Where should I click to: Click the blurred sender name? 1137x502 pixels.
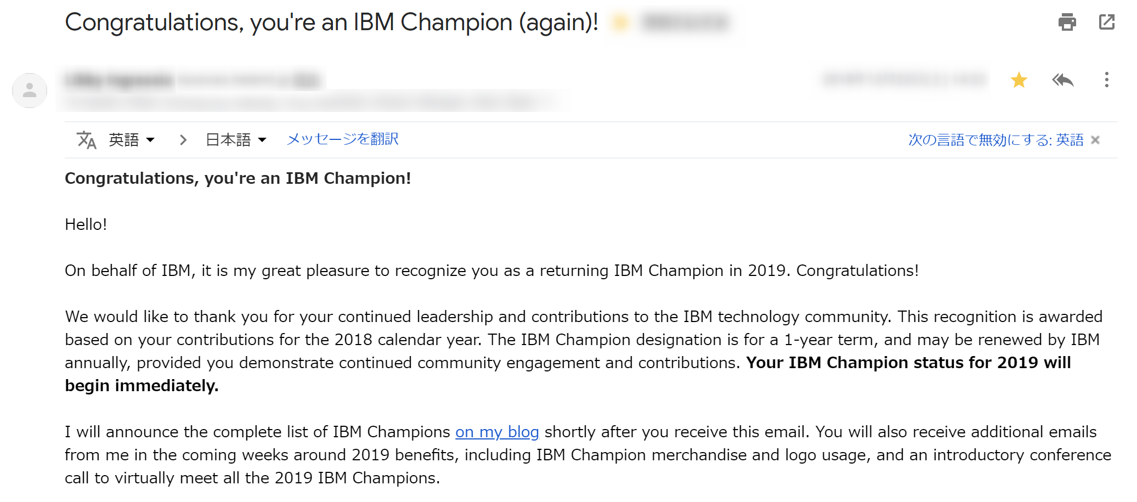(118, 81)
